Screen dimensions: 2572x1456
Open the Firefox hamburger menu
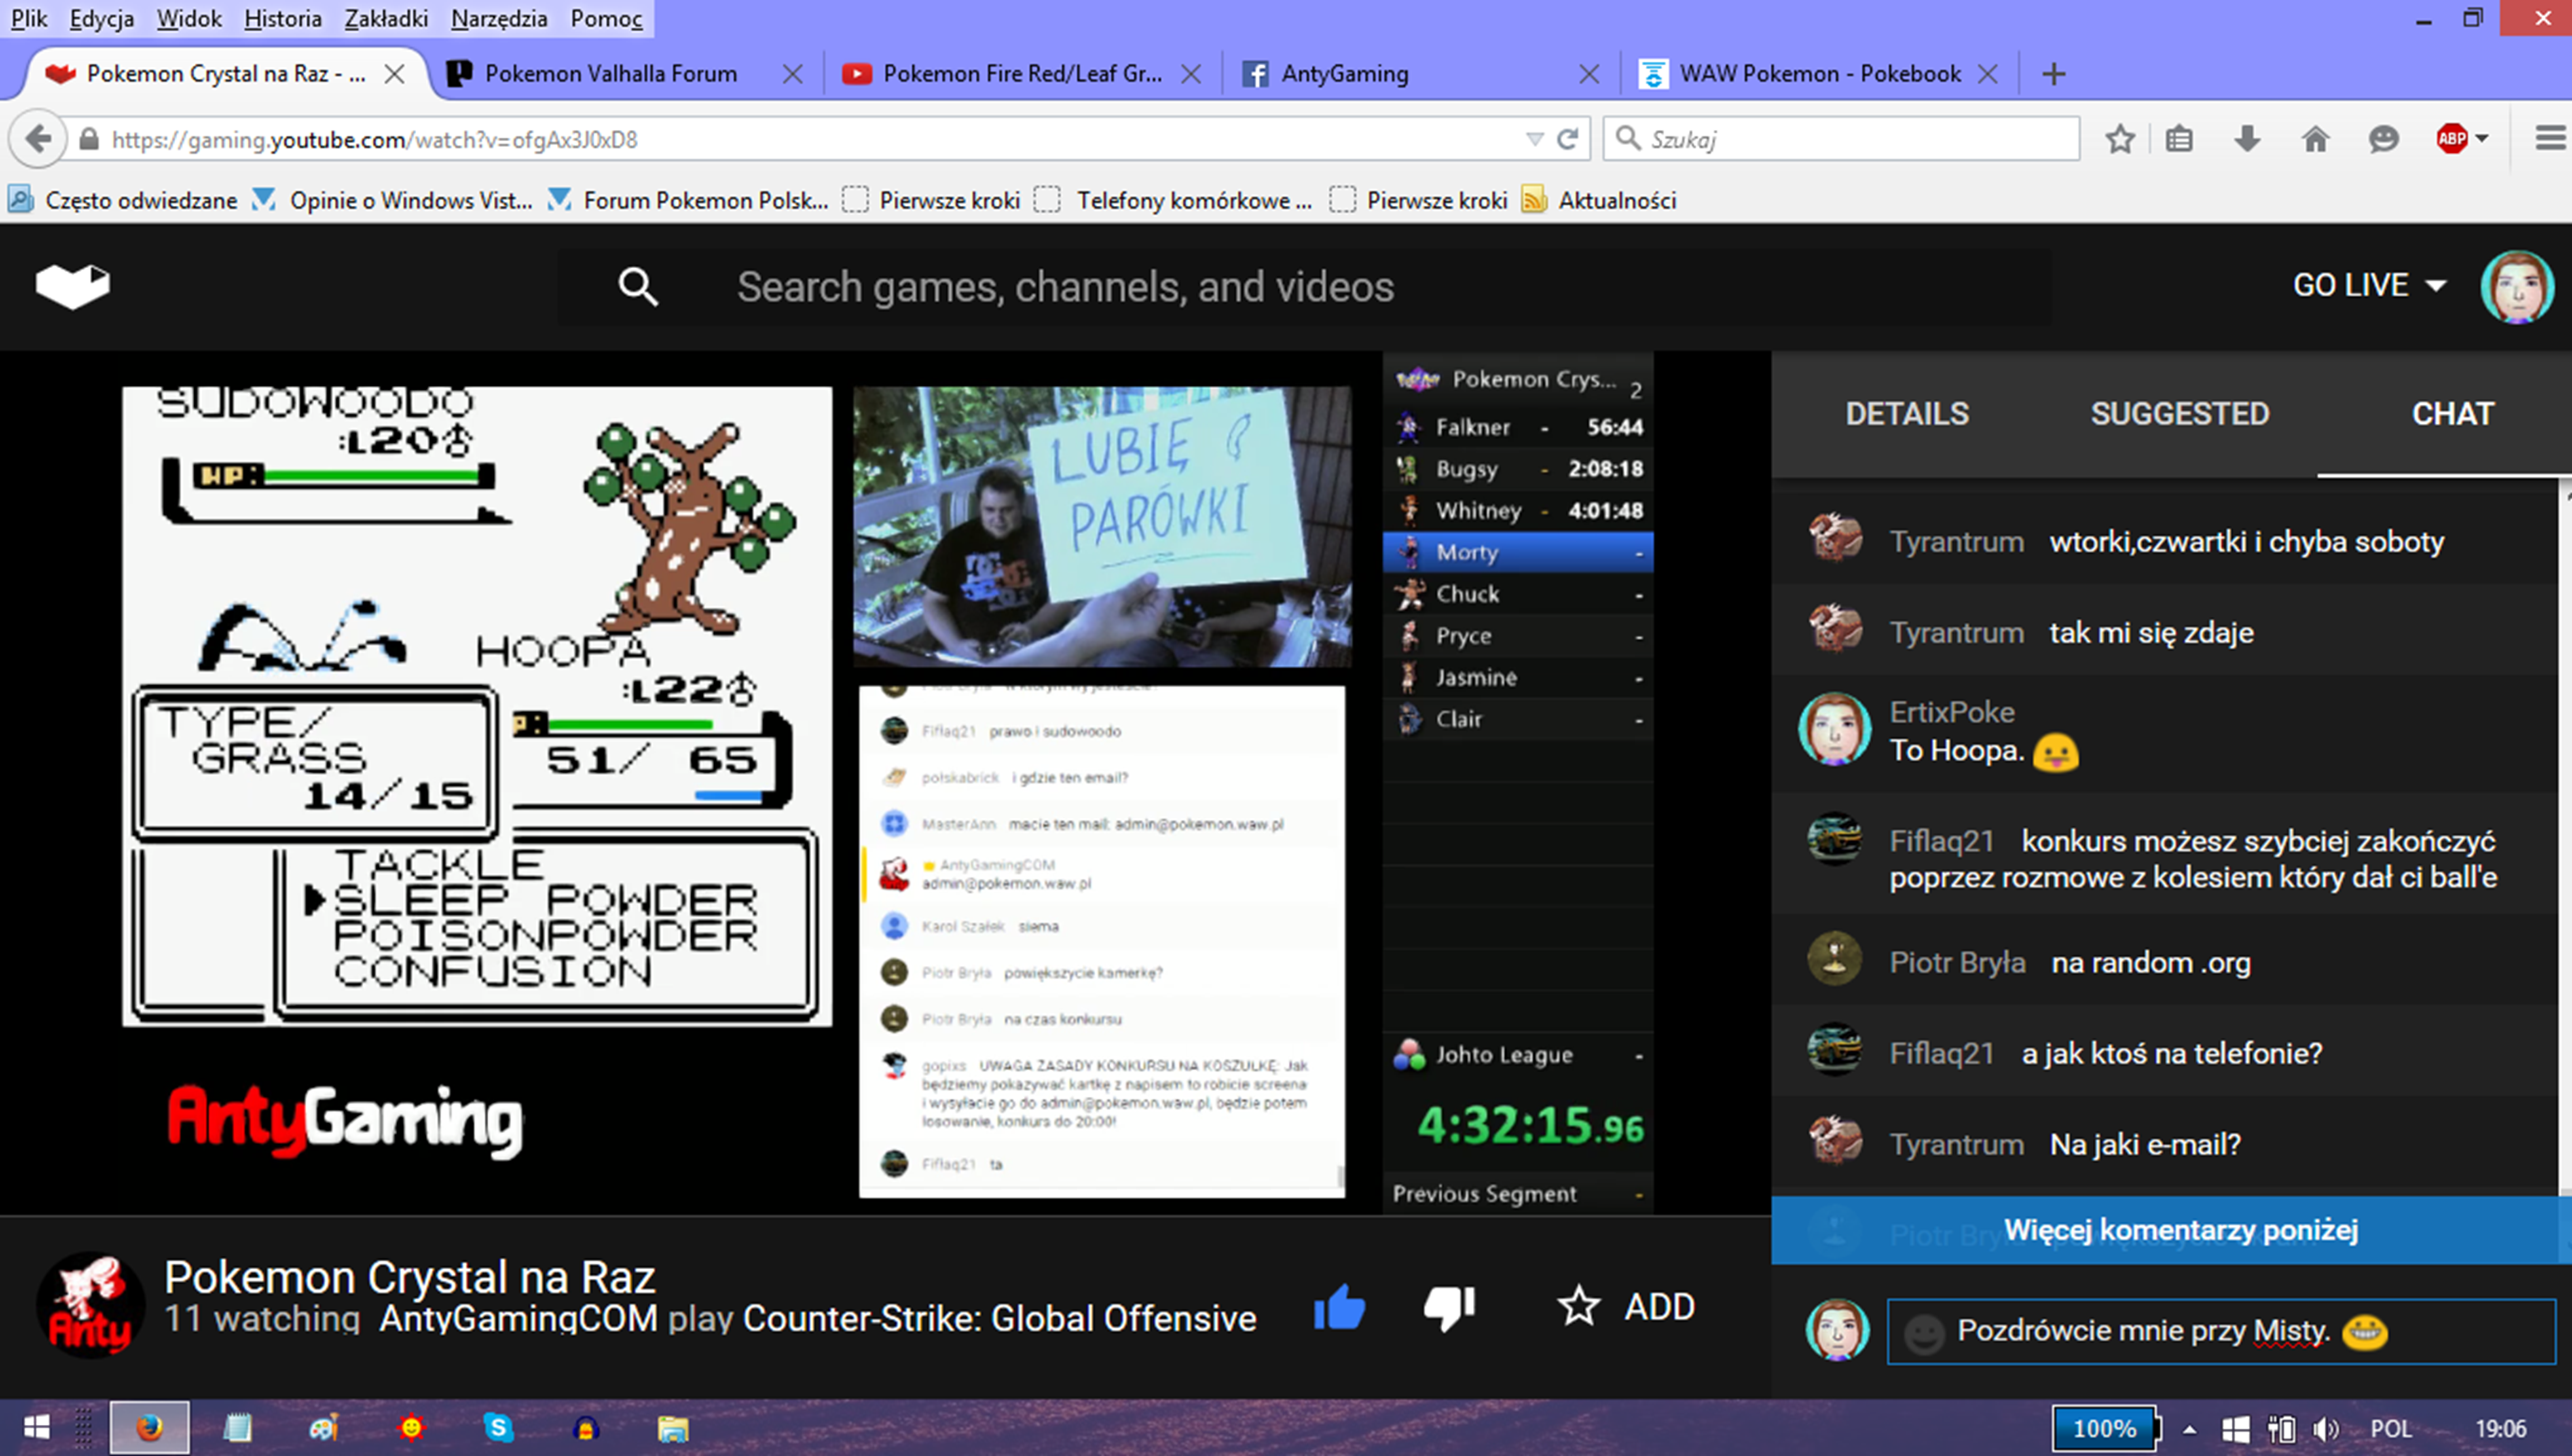click(2550, 139)
